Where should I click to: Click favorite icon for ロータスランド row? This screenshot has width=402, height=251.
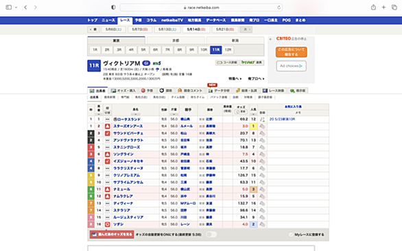[262, 119]
